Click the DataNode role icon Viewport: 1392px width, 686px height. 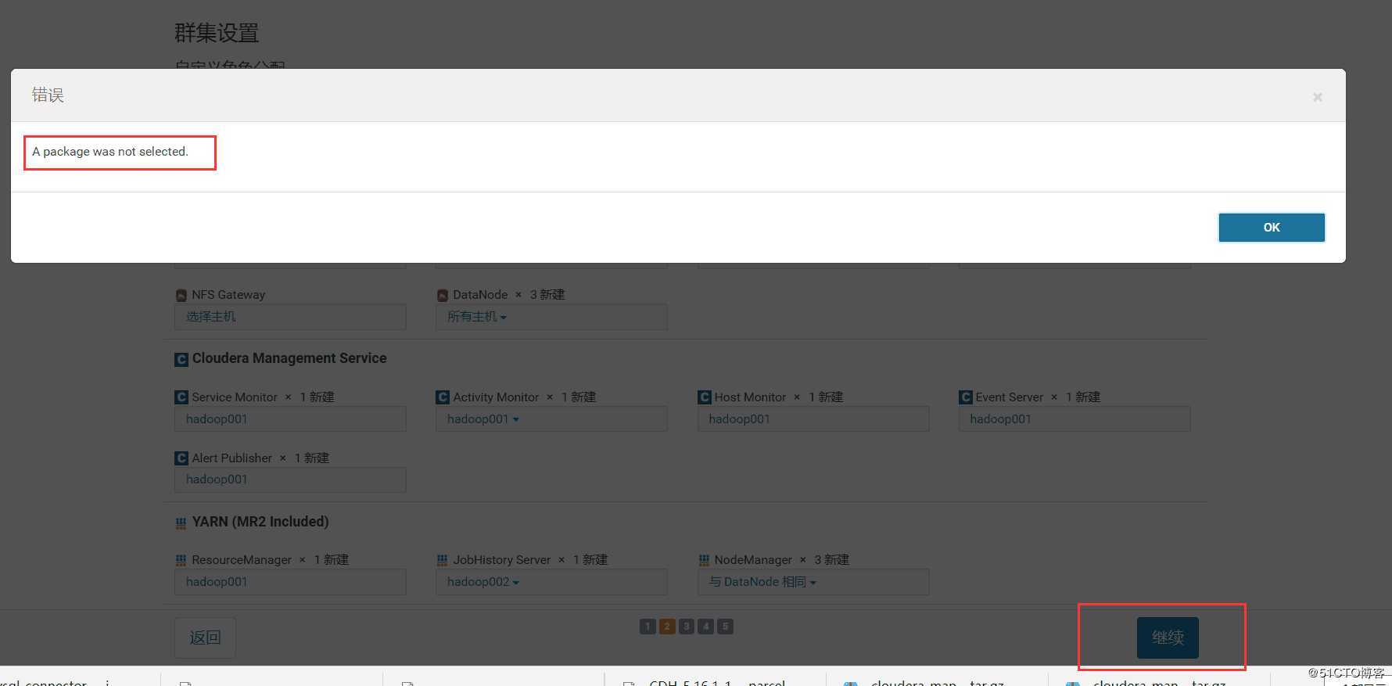point(443,295)
